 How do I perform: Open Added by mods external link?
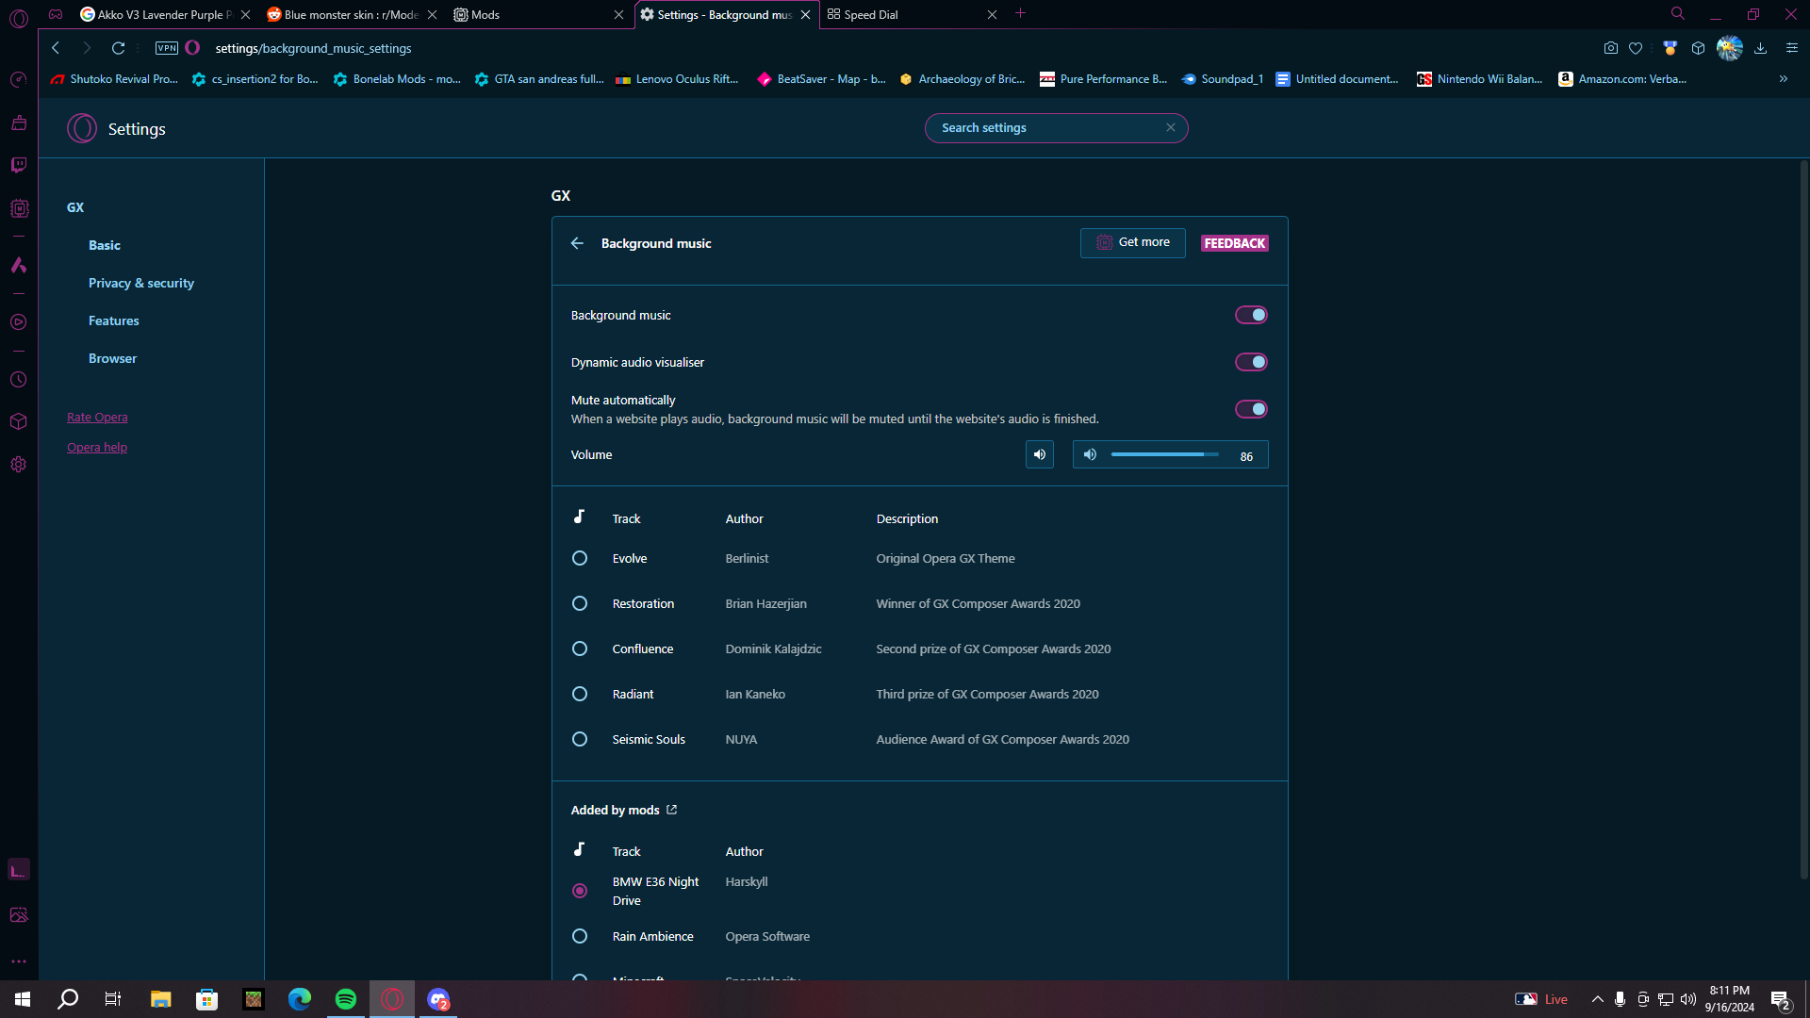coord(671,810)
